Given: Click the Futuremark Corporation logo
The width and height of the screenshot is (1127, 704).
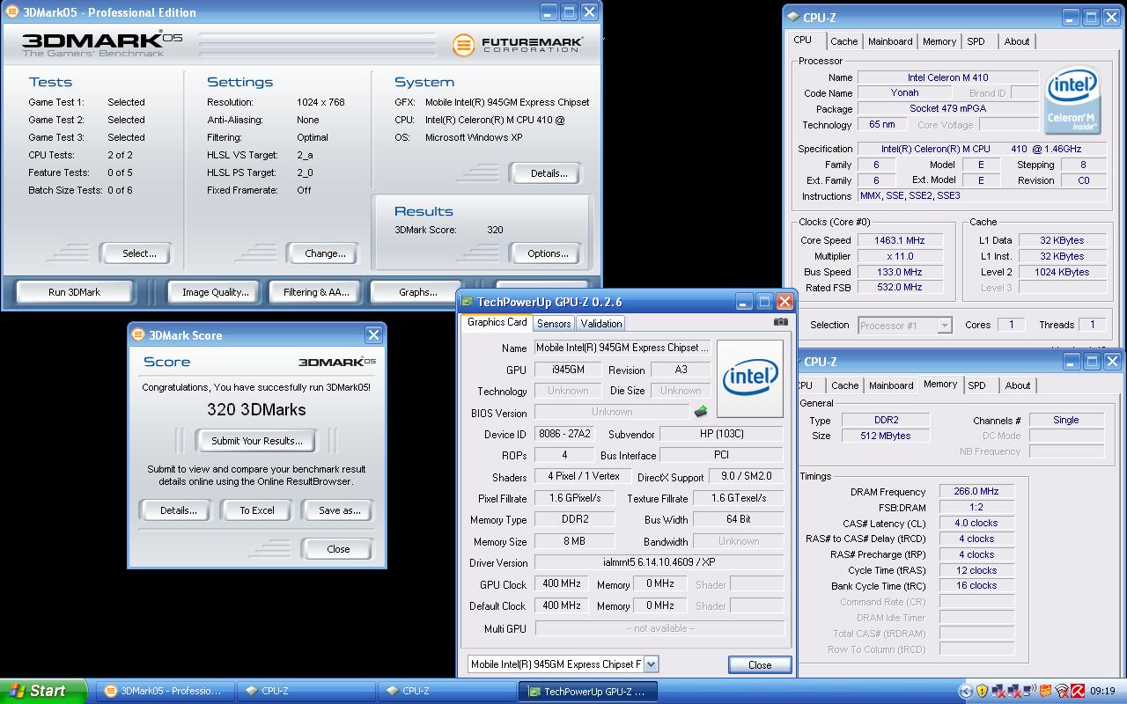Looking at the screenshot, I should [518, 44].
